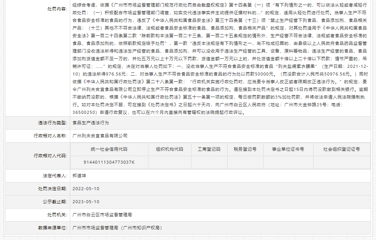Viewport: 376px width, 240px height.
Task: Click the 处罚内容 row label
Action: coord(56,9)
